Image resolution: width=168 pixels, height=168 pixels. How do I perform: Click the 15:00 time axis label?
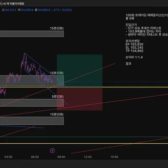point(114,157)
